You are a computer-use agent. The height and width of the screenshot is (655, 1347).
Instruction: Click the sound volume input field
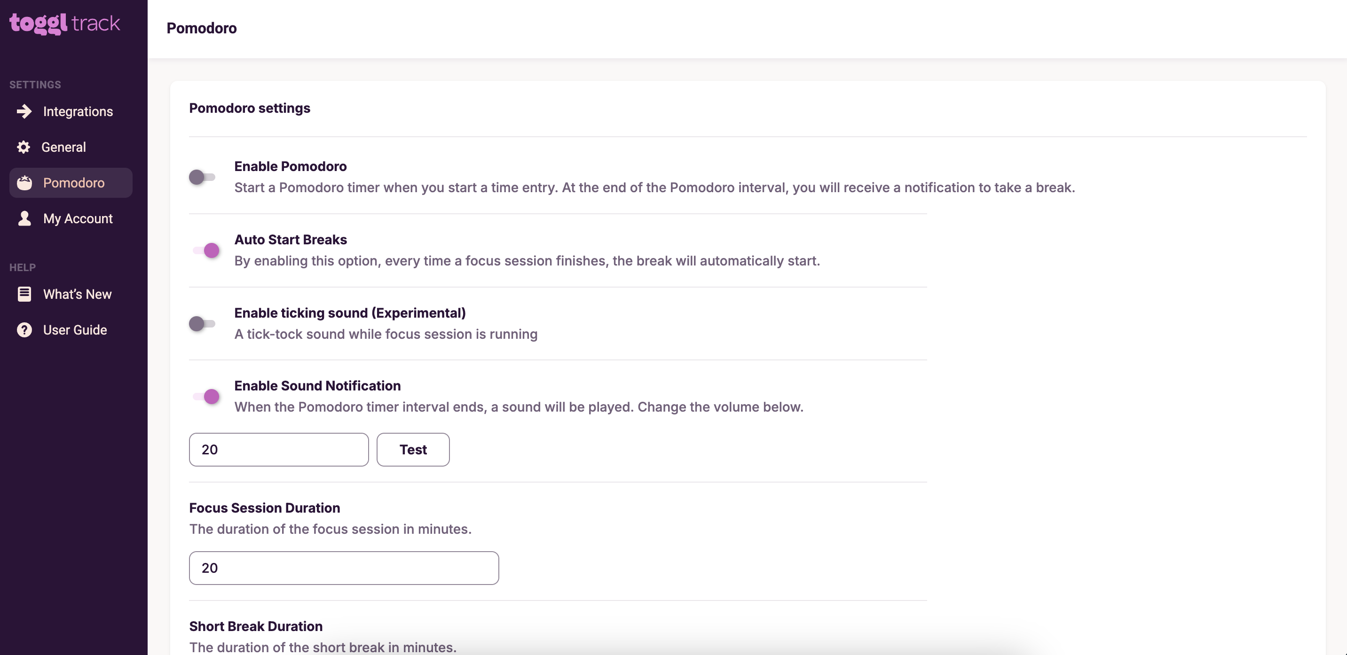[x=279, y=450]
